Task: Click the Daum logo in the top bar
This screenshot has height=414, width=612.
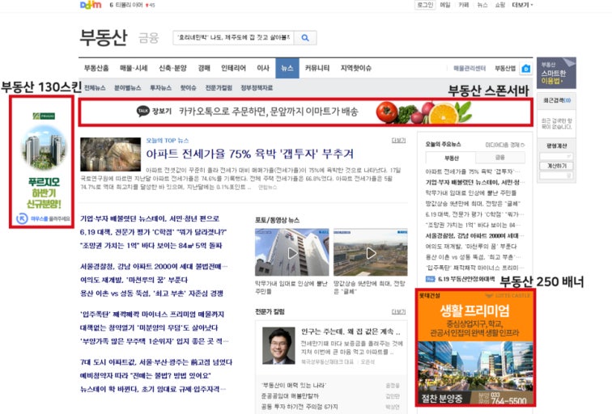Action: (x=91, y=5)
